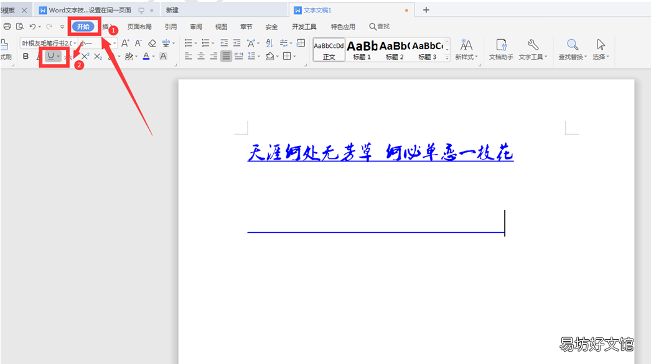Image resolution: width=651 pixels, height=364 pixels.
Task: Toggle Bold formatting
Action: (x=26, y=57)
